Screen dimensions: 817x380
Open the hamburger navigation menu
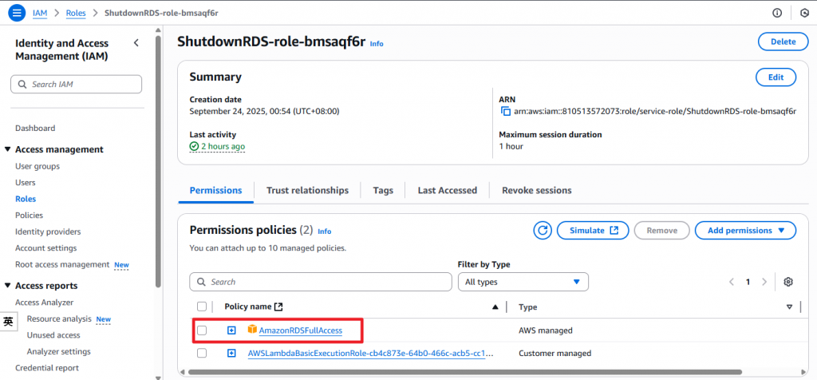(16, 13)
